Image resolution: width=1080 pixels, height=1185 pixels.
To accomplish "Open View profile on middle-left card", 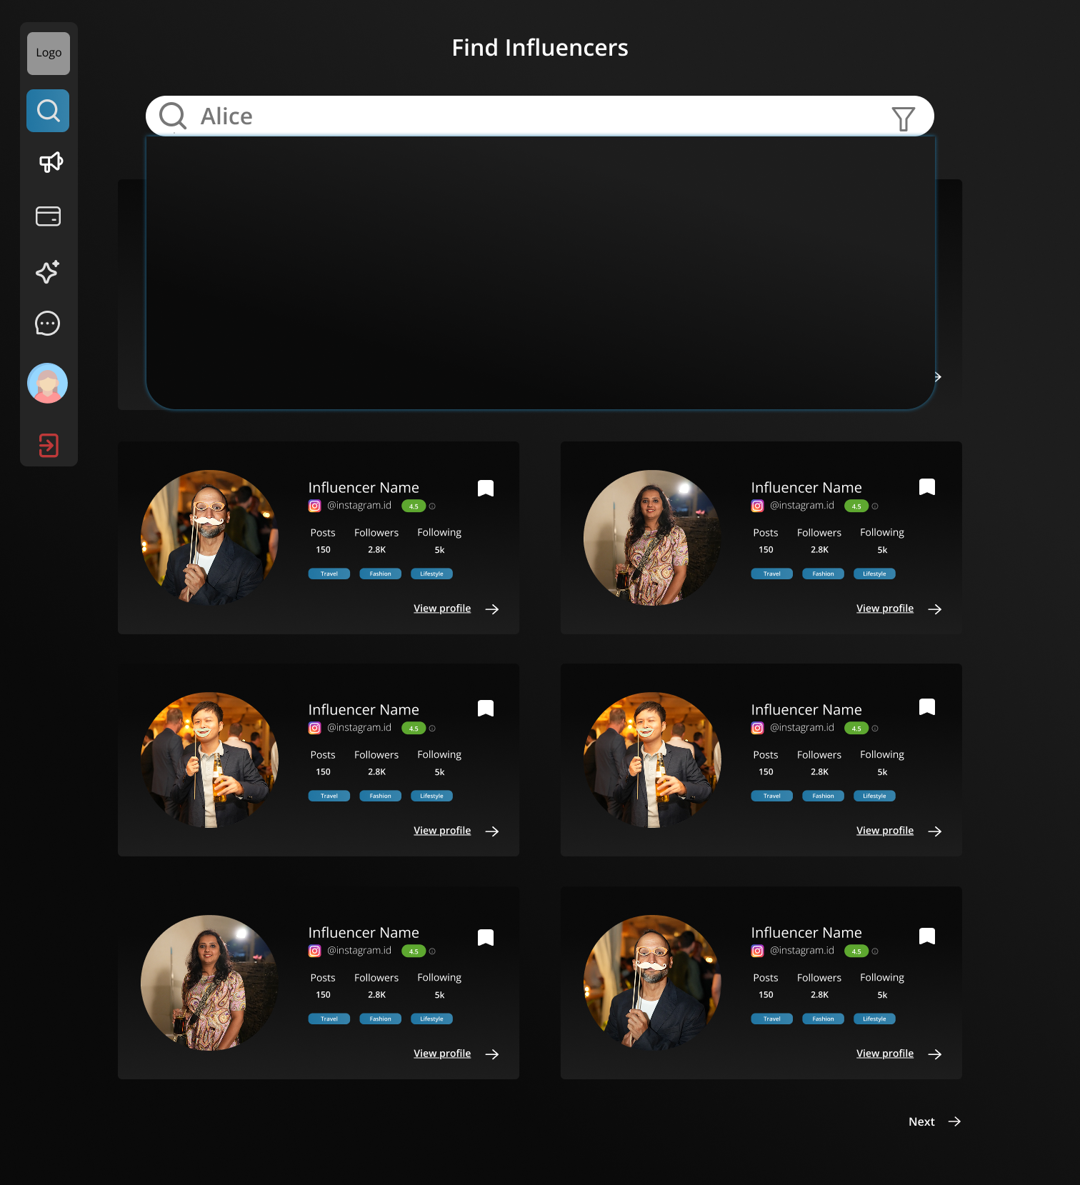I will [x=442, y=831].
